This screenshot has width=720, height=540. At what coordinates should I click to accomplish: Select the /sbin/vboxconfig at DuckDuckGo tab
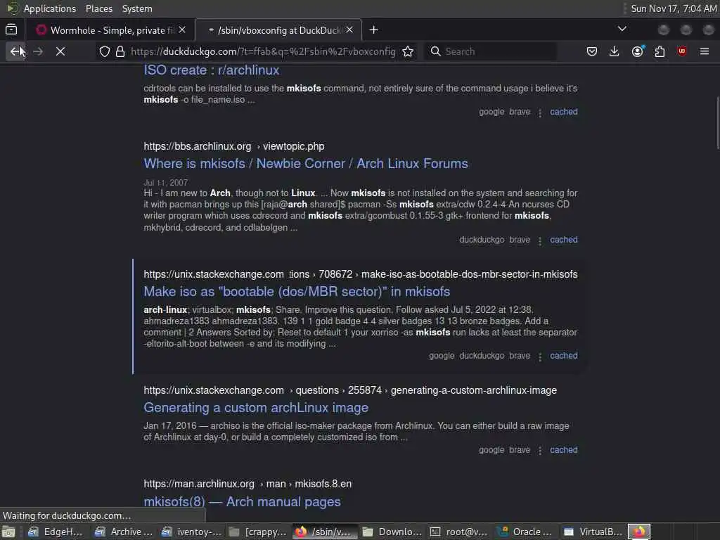pos(278,30)
